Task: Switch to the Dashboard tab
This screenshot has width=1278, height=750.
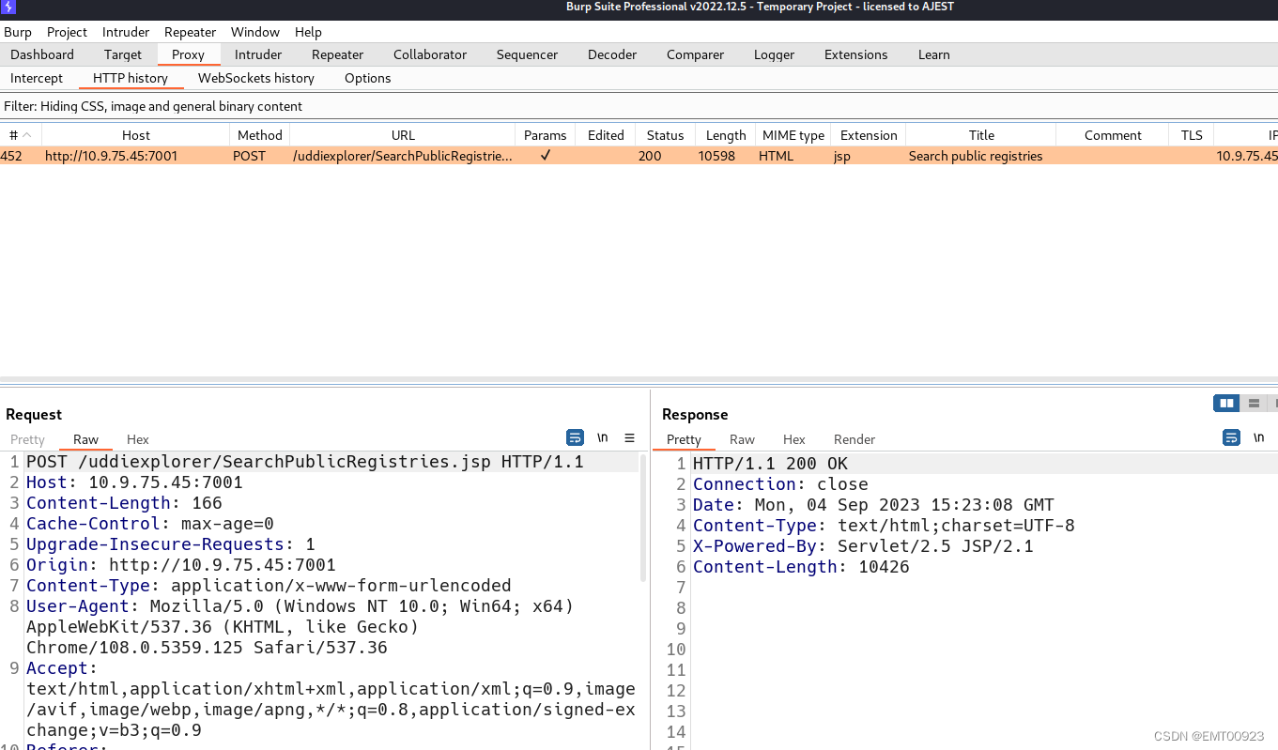Action: tap(42, 54)
